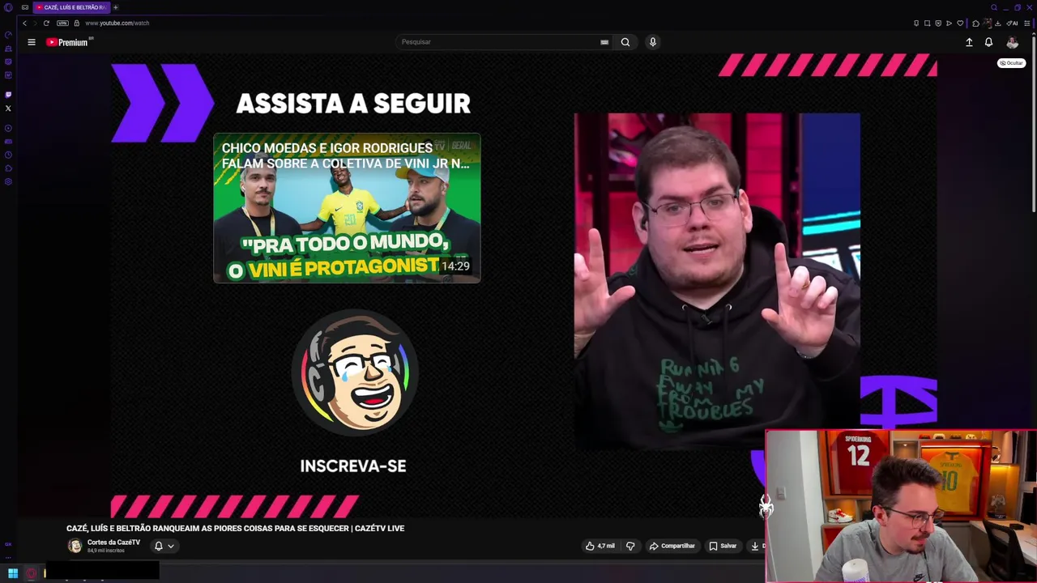Click the YouTube search magnifier button
The image size is (1037, 583).
[625, 42]
